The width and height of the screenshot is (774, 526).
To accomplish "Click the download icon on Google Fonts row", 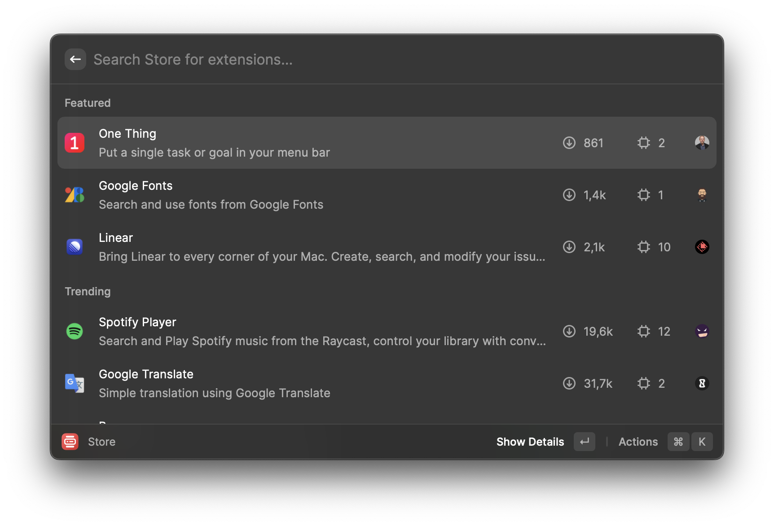I will [569, 195].
